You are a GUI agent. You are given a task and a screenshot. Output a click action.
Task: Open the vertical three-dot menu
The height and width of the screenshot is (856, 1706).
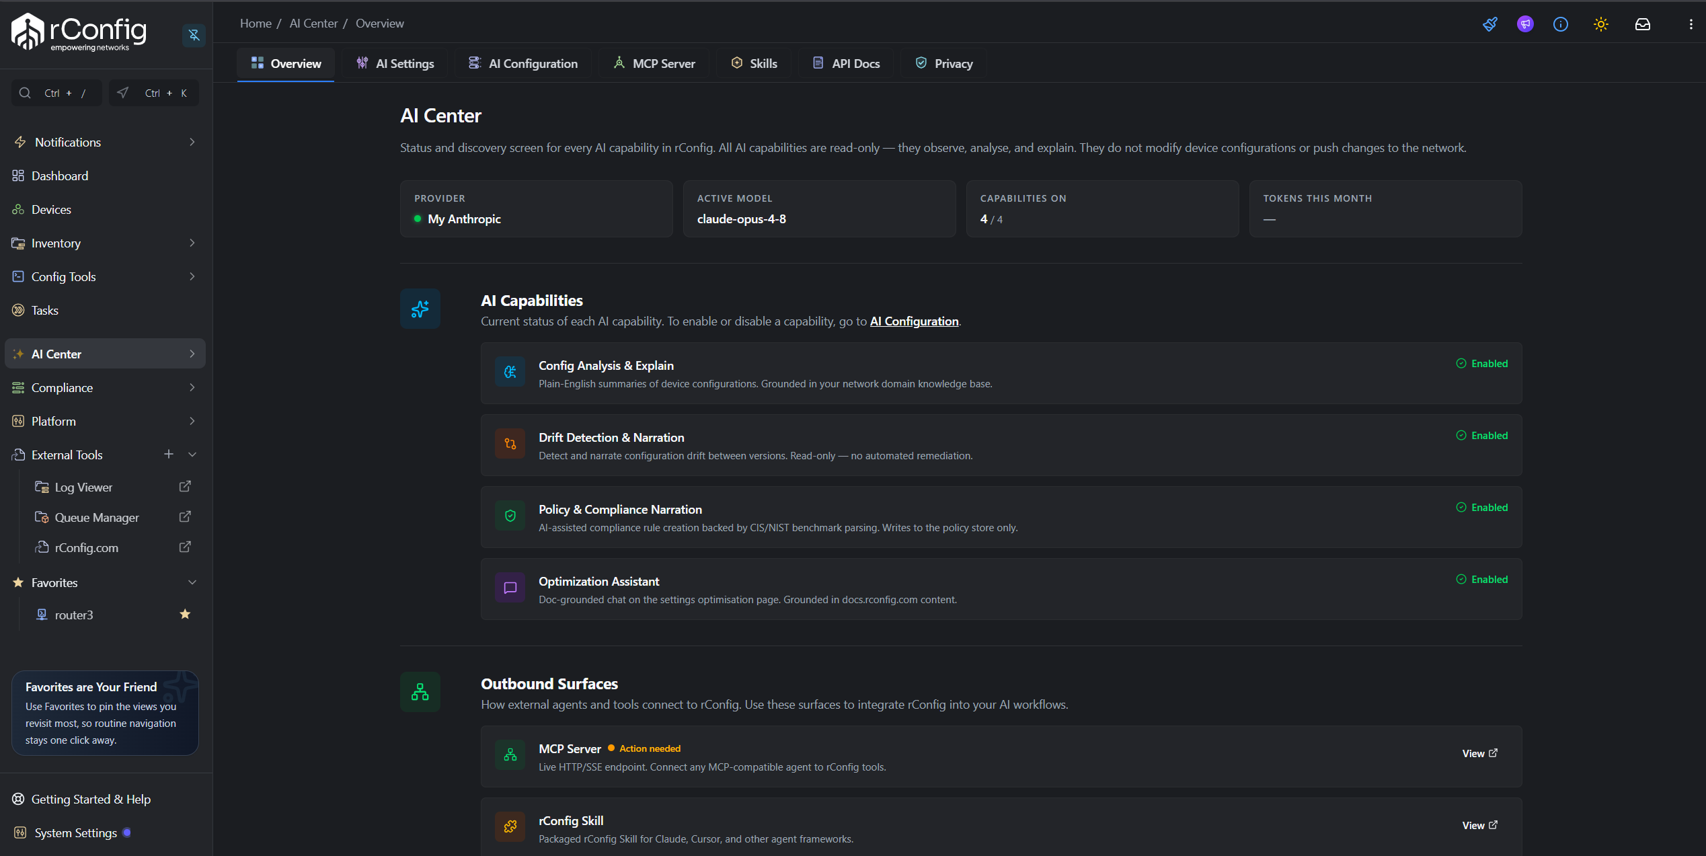click(x=1691, y=24)
